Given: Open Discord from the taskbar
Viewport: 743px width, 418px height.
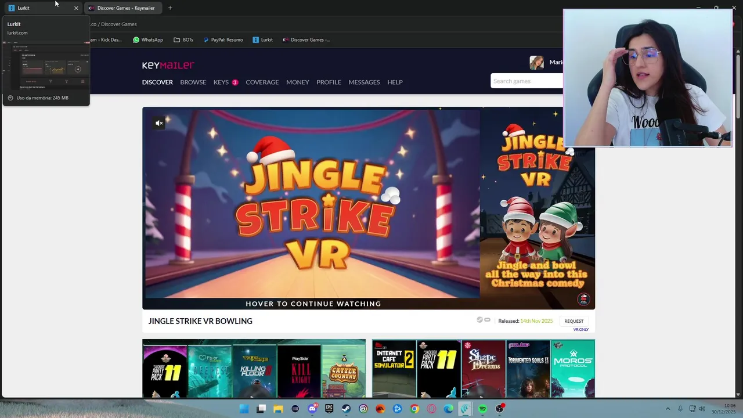Looking at the screenshot, I should pos(312,409).
